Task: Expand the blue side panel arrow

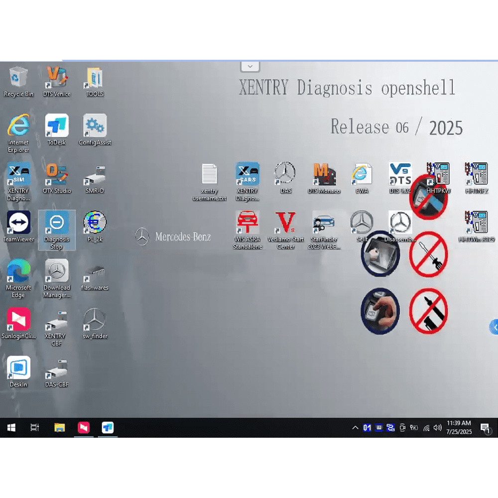Action: (x=494, y=327)
